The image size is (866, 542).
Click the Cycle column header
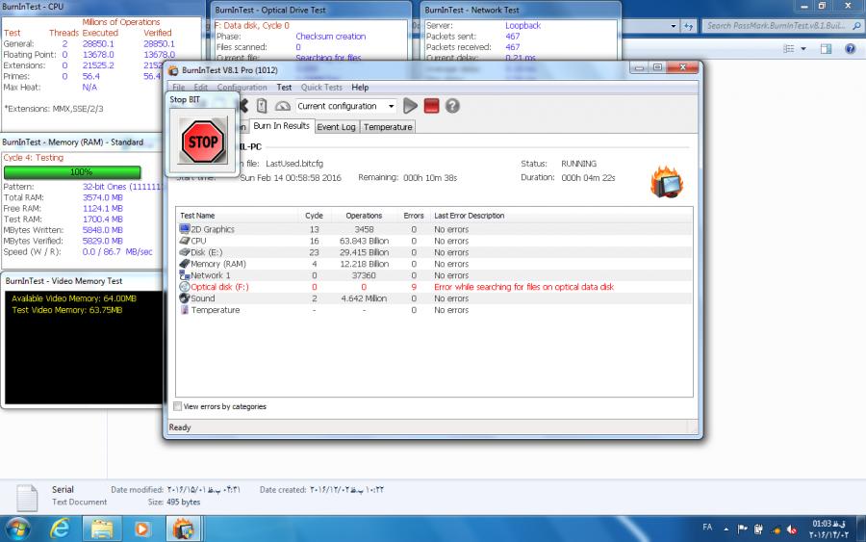315,216
